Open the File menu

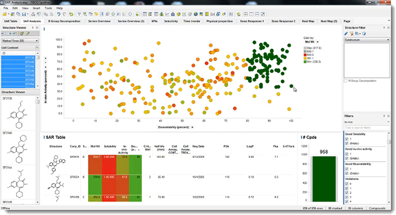coord(6,8)
